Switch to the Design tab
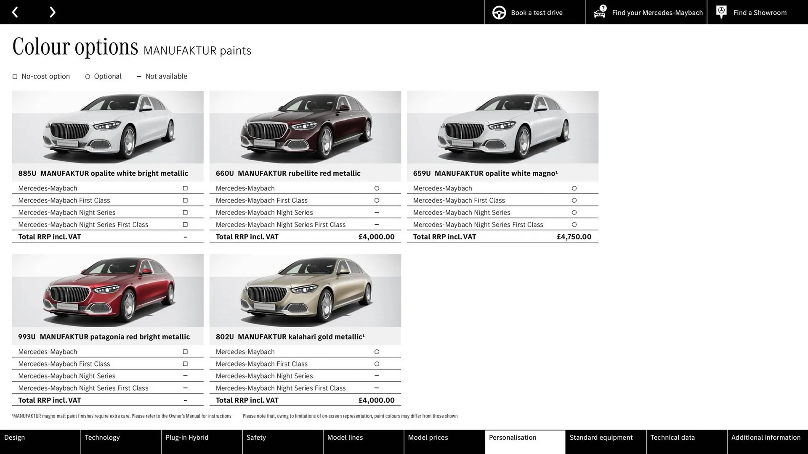The image size is (808, 454). tap(14, 437)
